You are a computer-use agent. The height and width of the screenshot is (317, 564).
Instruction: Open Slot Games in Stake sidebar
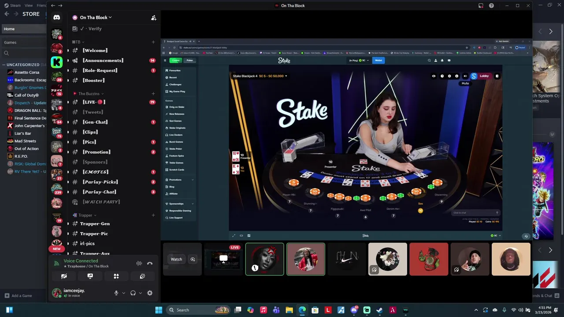pyautogui.click(x=175, y=121)
